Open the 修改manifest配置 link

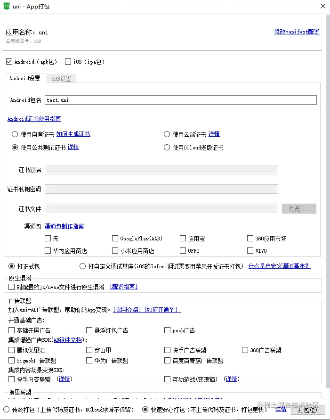(297, 32)
